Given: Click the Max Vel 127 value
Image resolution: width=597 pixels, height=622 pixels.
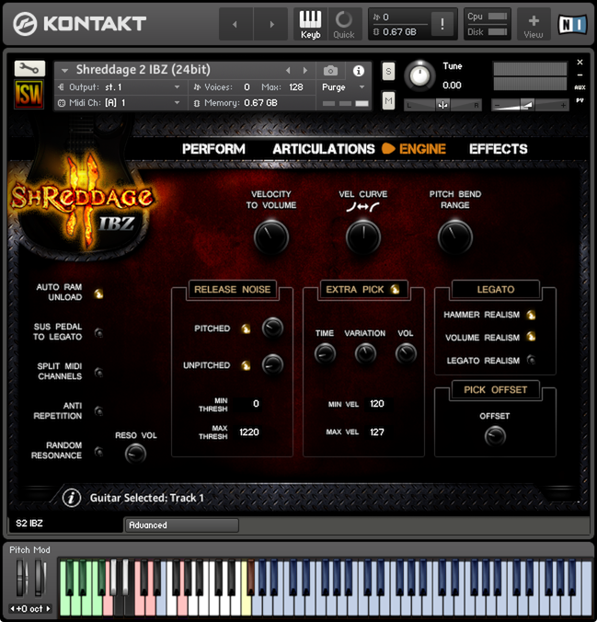Looking at the screenshot, I should pyautogui.click(x=377, y=432).
